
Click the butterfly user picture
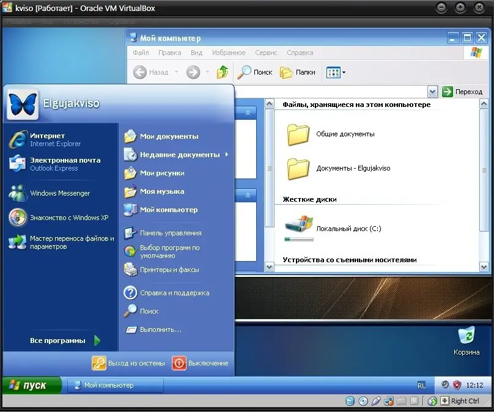[23, 105]
